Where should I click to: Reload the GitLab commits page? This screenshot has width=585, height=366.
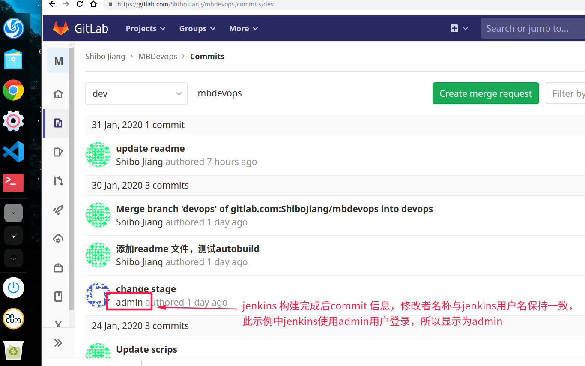tap(80, 4)
